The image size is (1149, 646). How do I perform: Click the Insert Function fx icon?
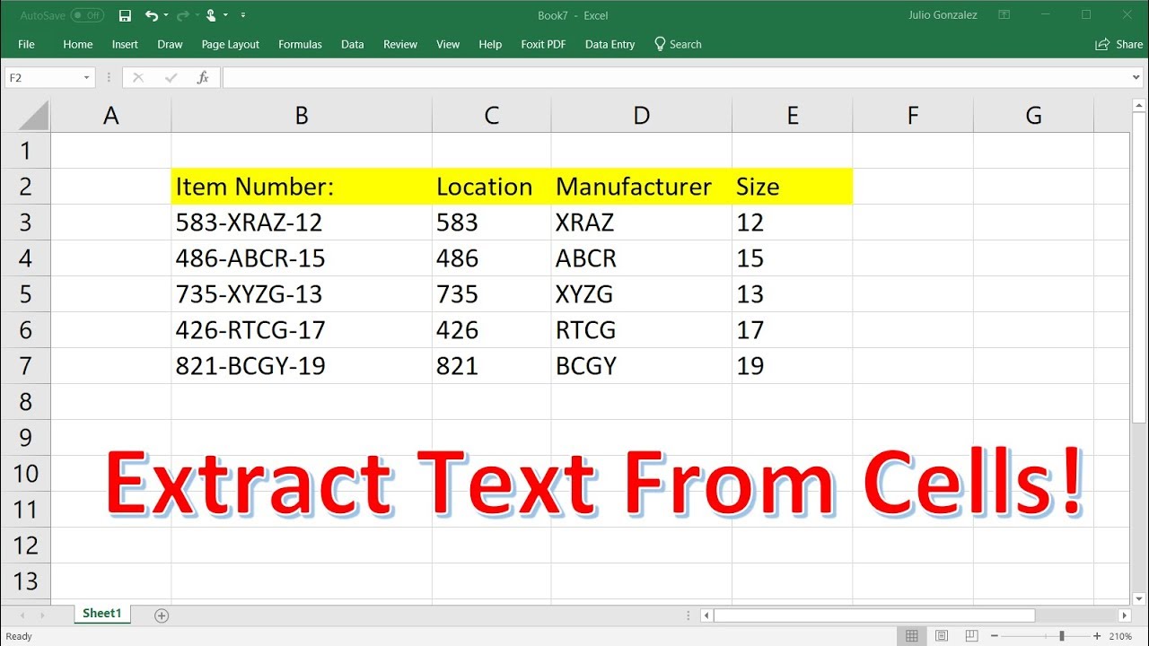pyautogui.click(x=203, y=78)
